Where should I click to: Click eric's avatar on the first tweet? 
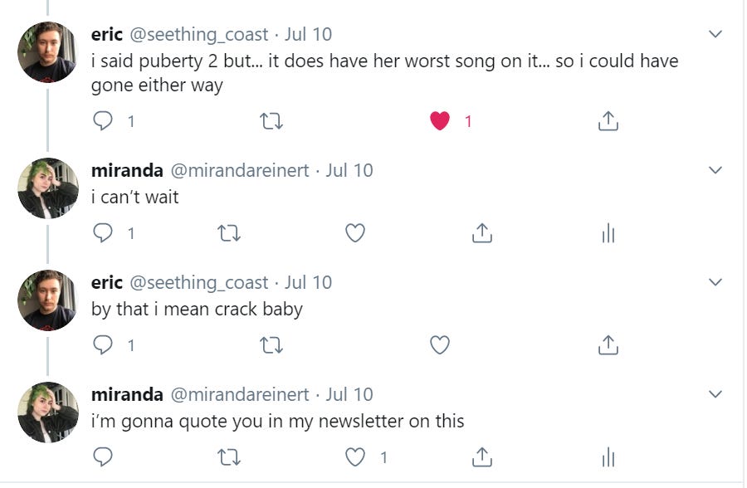click(x=48, y=52)
